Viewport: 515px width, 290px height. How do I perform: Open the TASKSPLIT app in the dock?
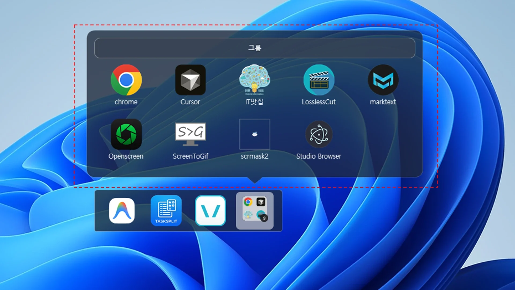166,211
